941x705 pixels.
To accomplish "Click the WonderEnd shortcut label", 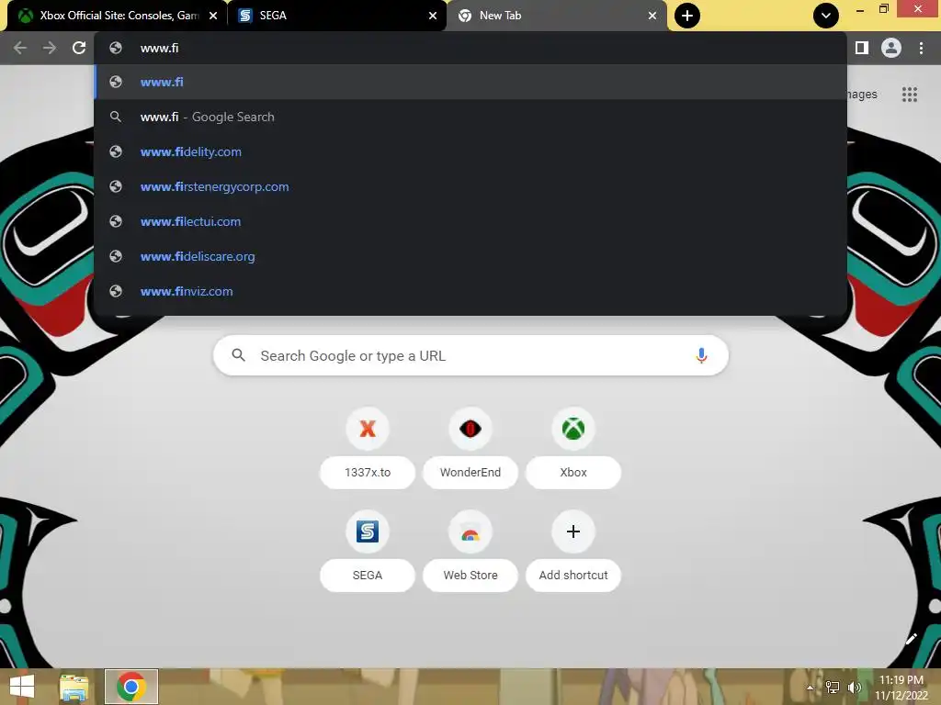I will pyautogui.click(x=470, y=473).
